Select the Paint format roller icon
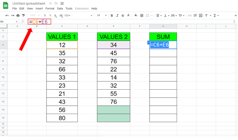Screen dimensions: 238x140 pos(23,16)
